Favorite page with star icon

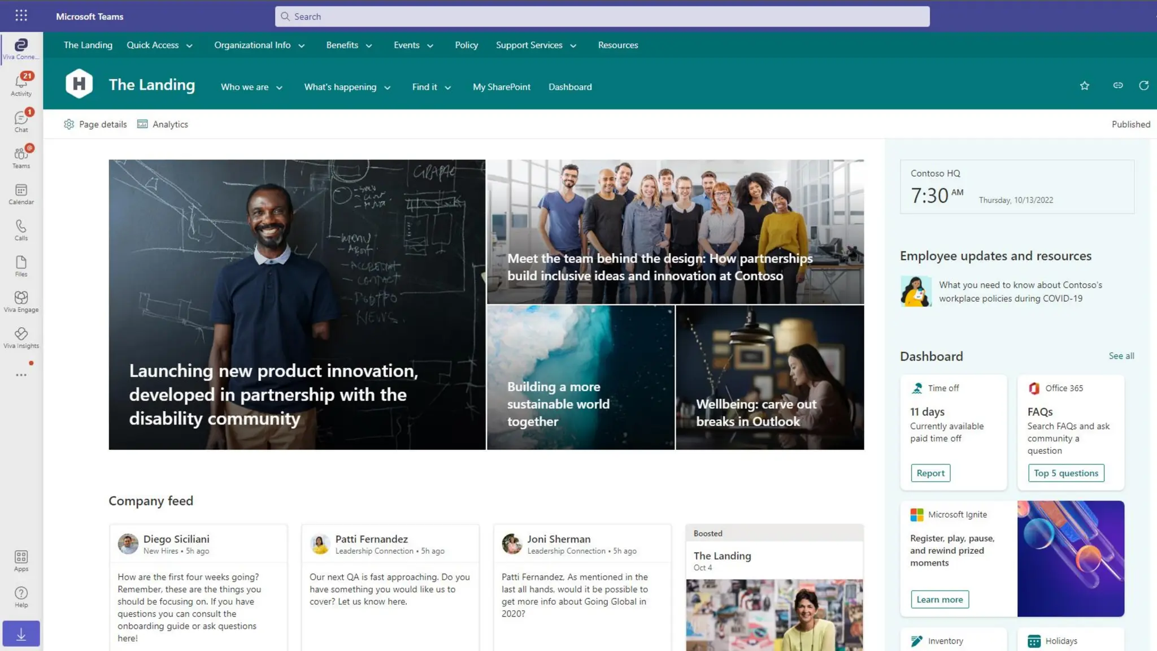point(1084,86)
